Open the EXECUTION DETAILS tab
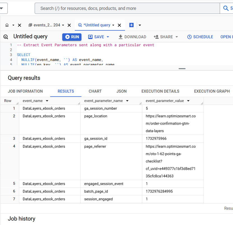Screen dimensions: 233x225 click(x=160, y=91)
